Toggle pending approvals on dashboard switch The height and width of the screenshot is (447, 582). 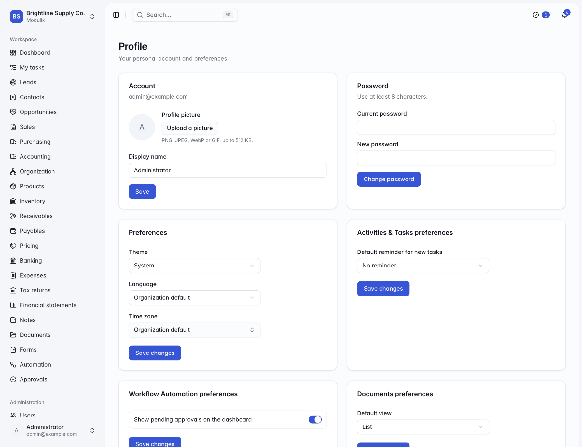click(315, 419)
